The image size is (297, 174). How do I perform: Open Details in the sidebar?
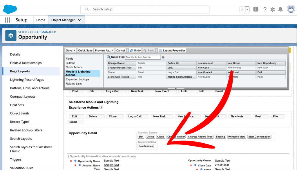(15, 54)
